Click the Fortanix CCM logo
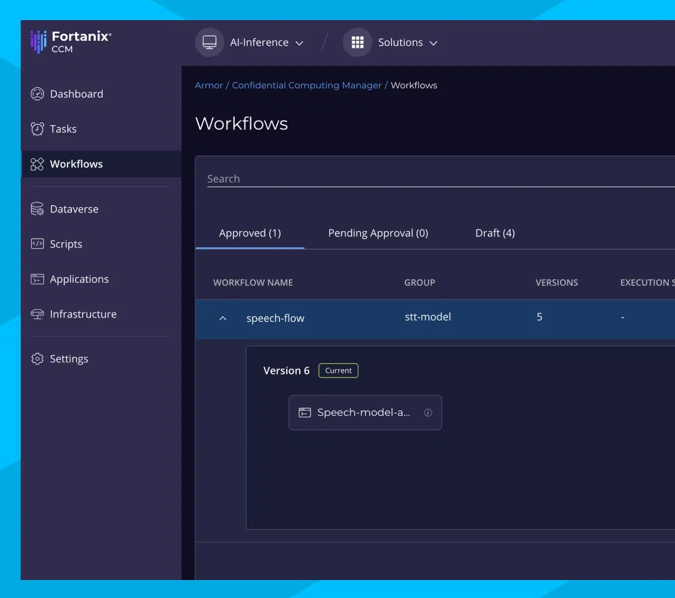675x598 pixels. (71, 42)
